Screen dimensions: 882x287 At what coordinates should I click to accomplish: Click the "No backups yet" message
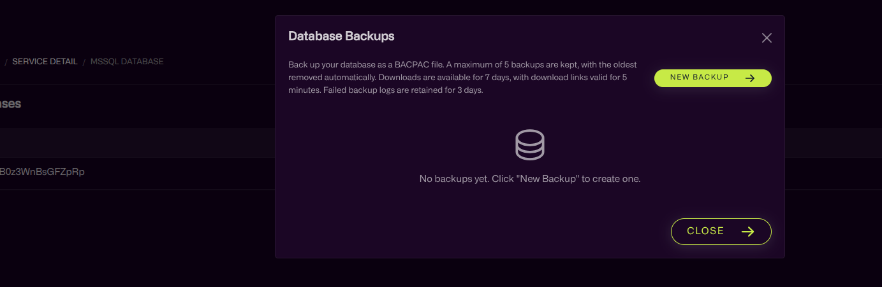pyautogui.click(x=529, y=179)
